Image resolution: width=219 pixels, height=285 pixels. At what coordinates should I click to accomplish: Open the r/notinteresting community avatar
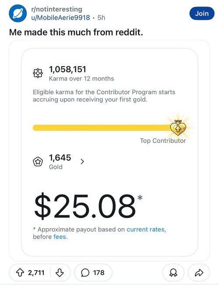tap(18, 14)
